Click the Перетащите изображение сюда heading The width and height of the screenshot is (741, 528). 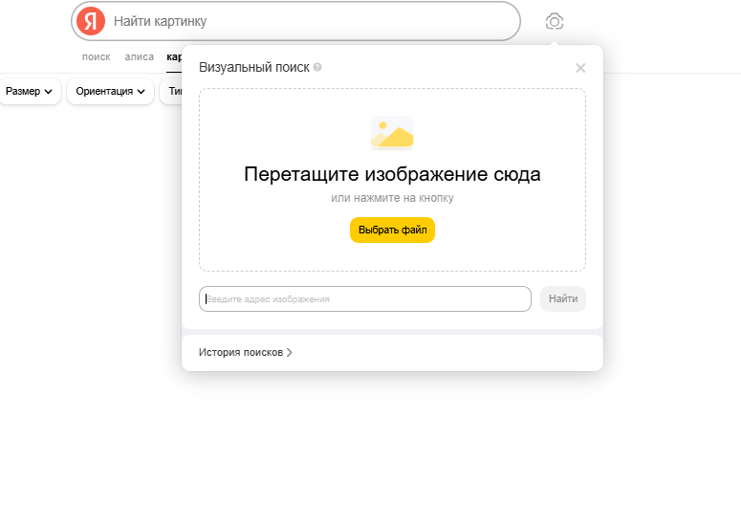(392, 174)
